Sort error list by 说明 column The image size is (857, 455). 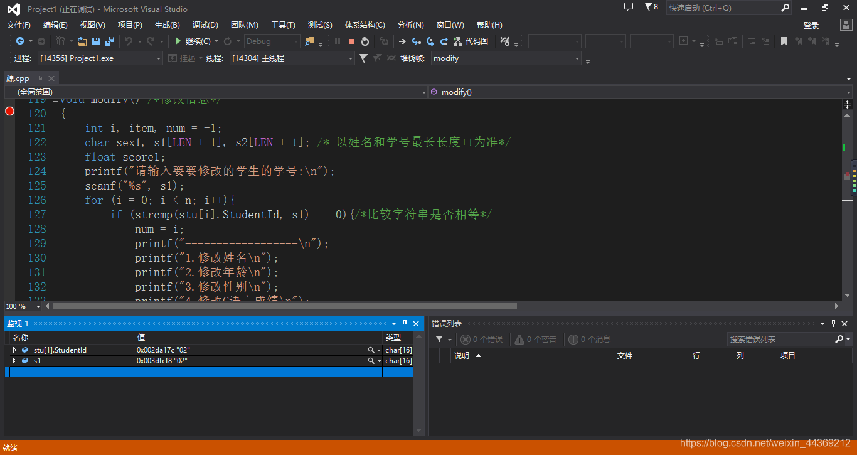tap(532, 356)
